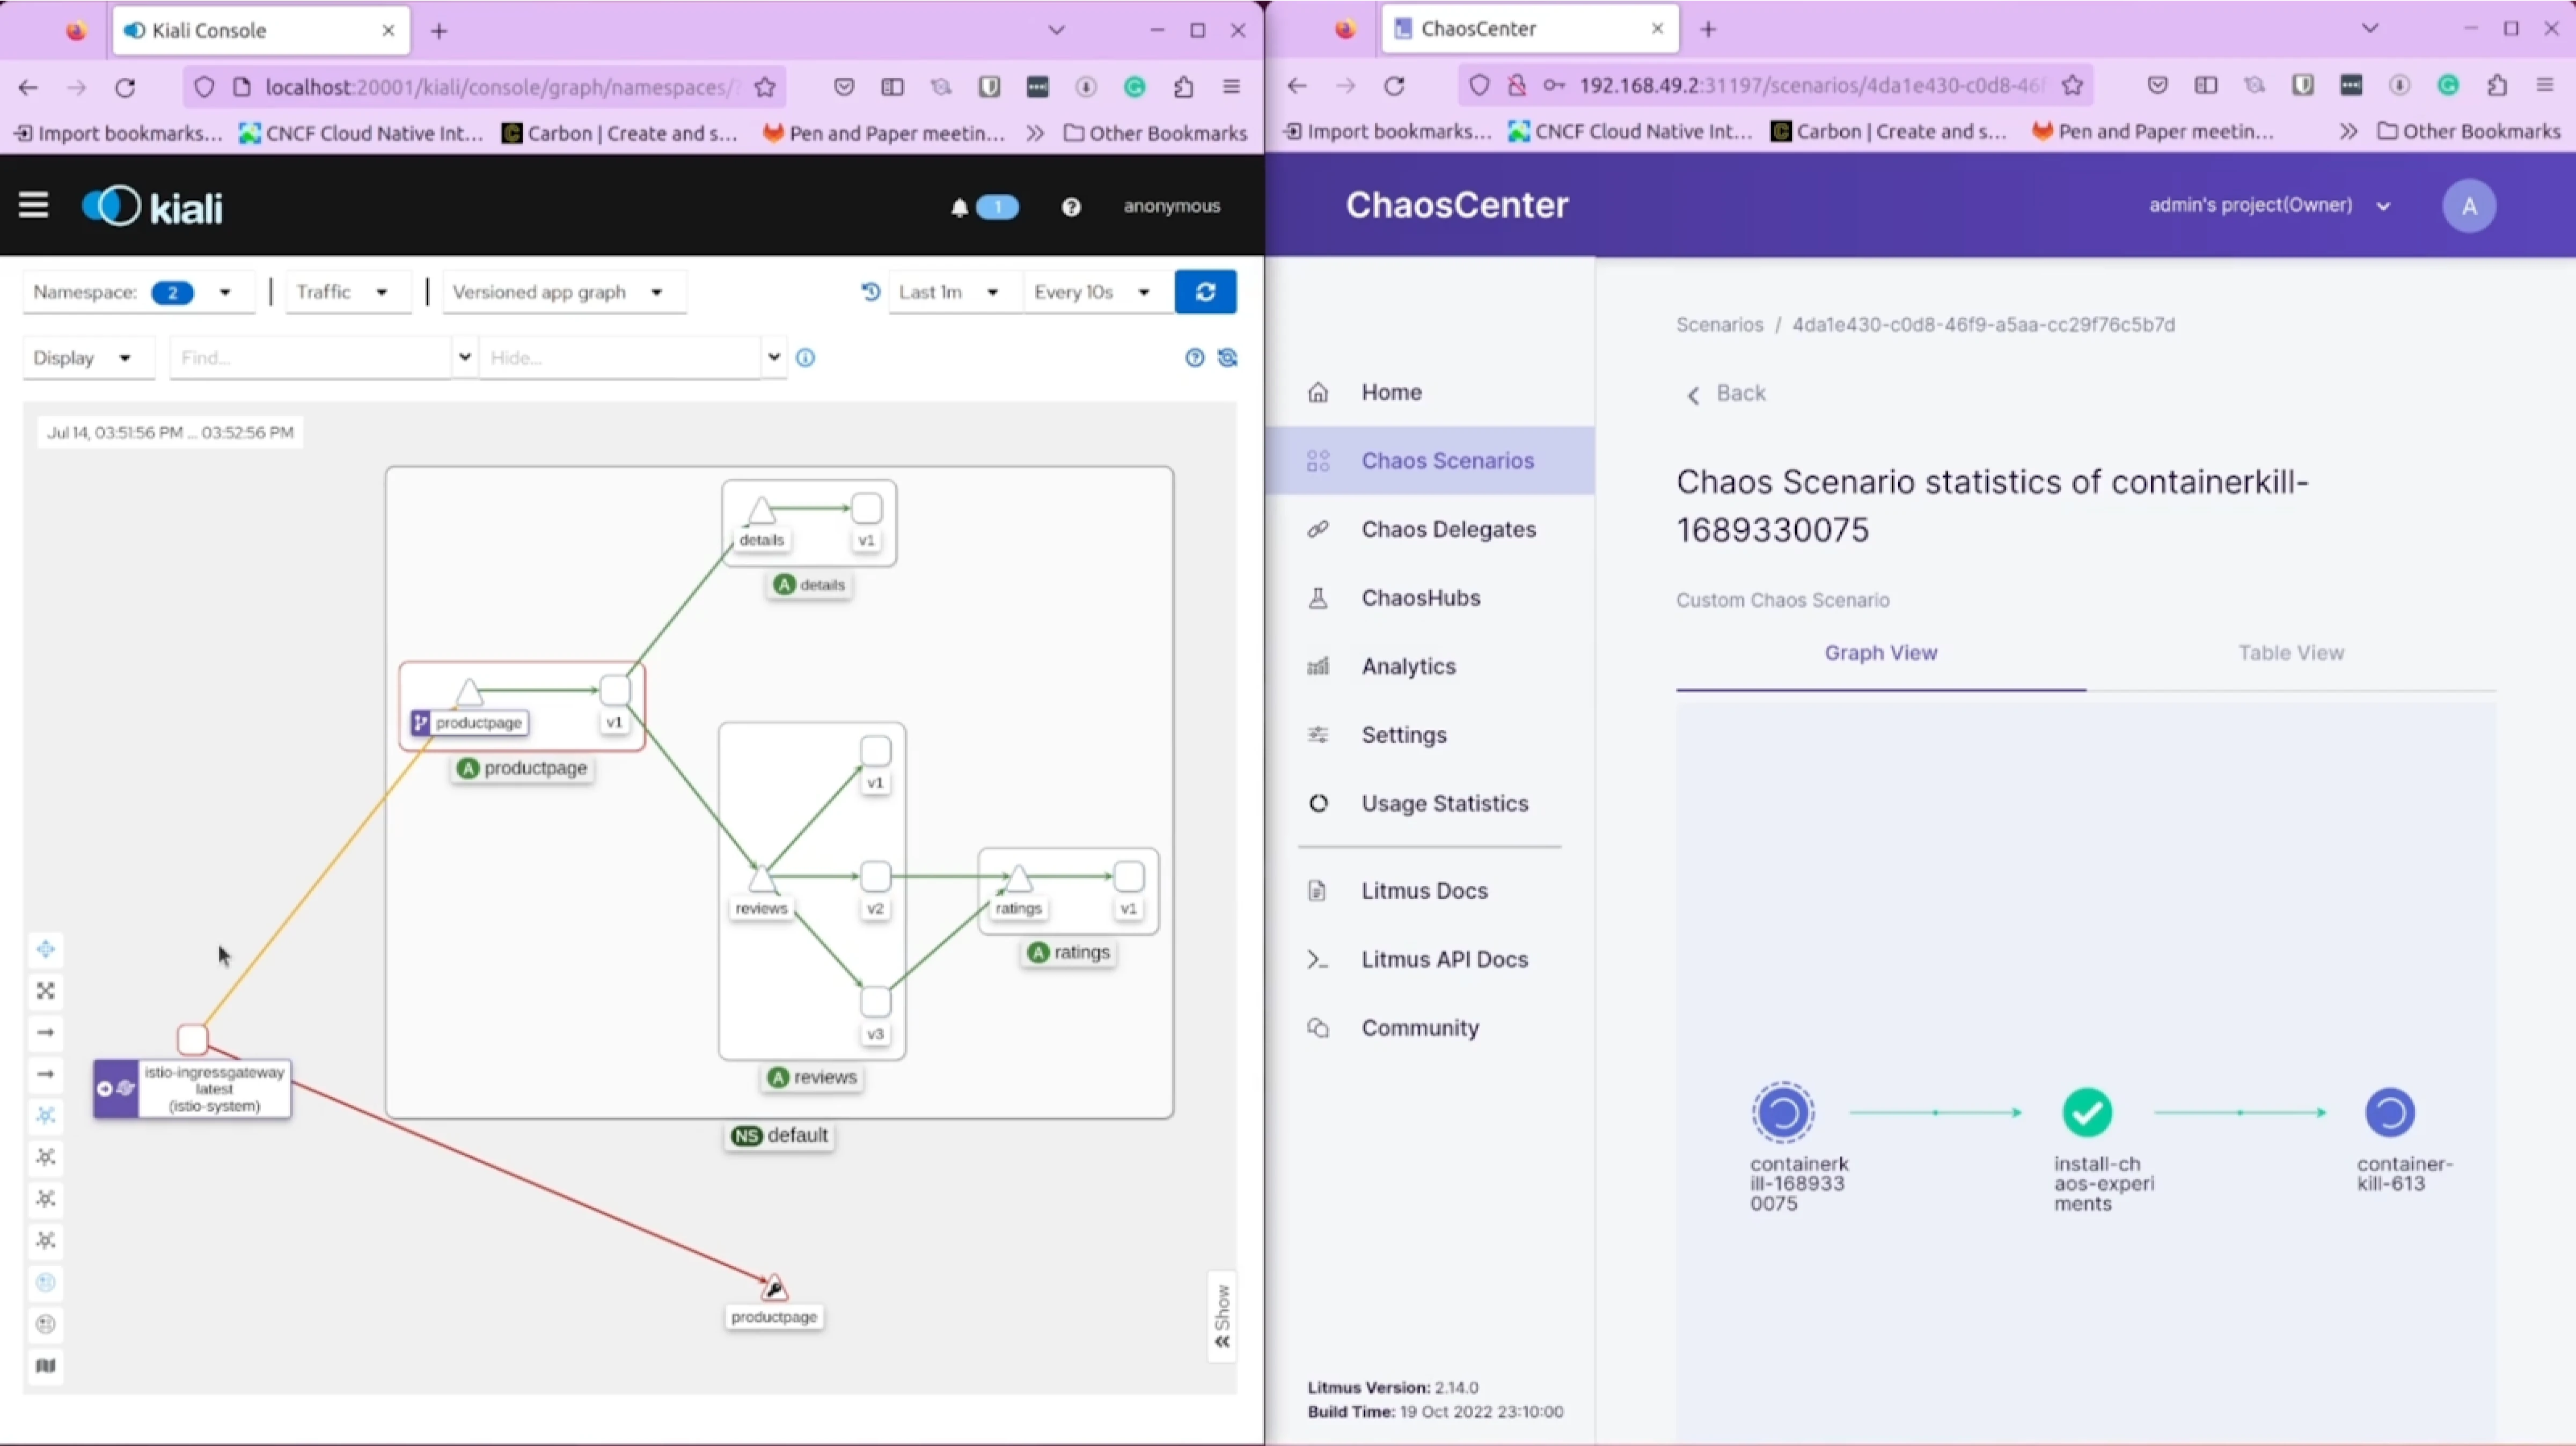Screen dimensions: 2576x1446
Task: Bookmark Kiali page with star icon
Action: 765,88
